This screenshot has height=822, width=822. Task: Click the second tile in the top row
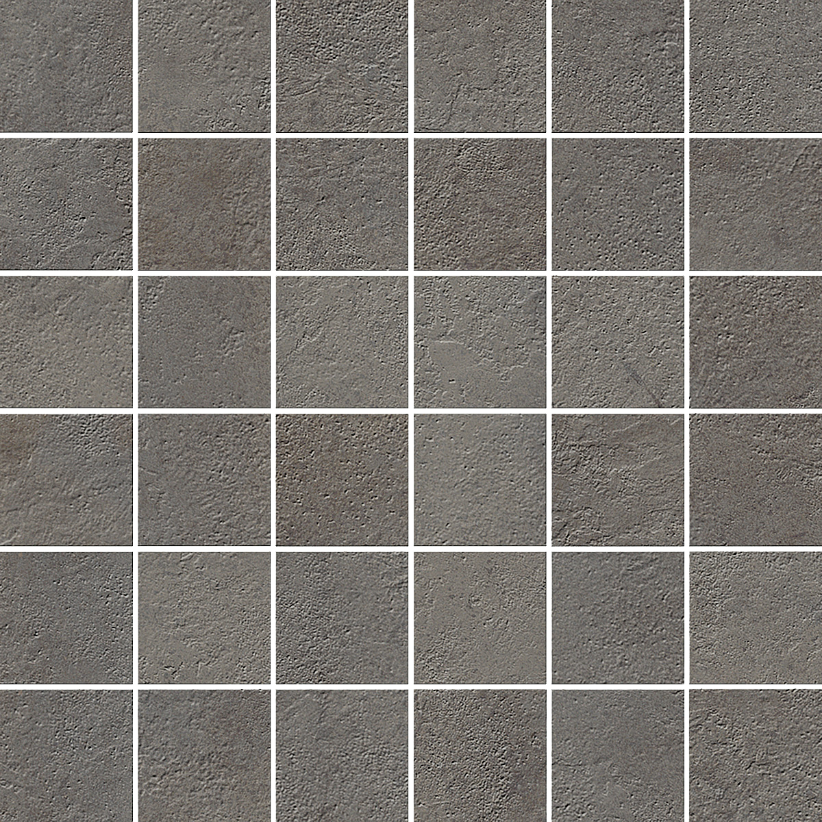pos(204,65)
